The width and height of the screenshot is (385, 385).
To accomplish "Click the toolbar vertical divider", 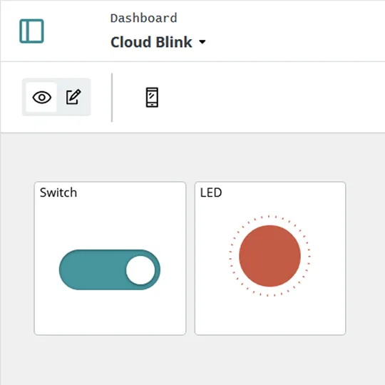I will [112, 97].
